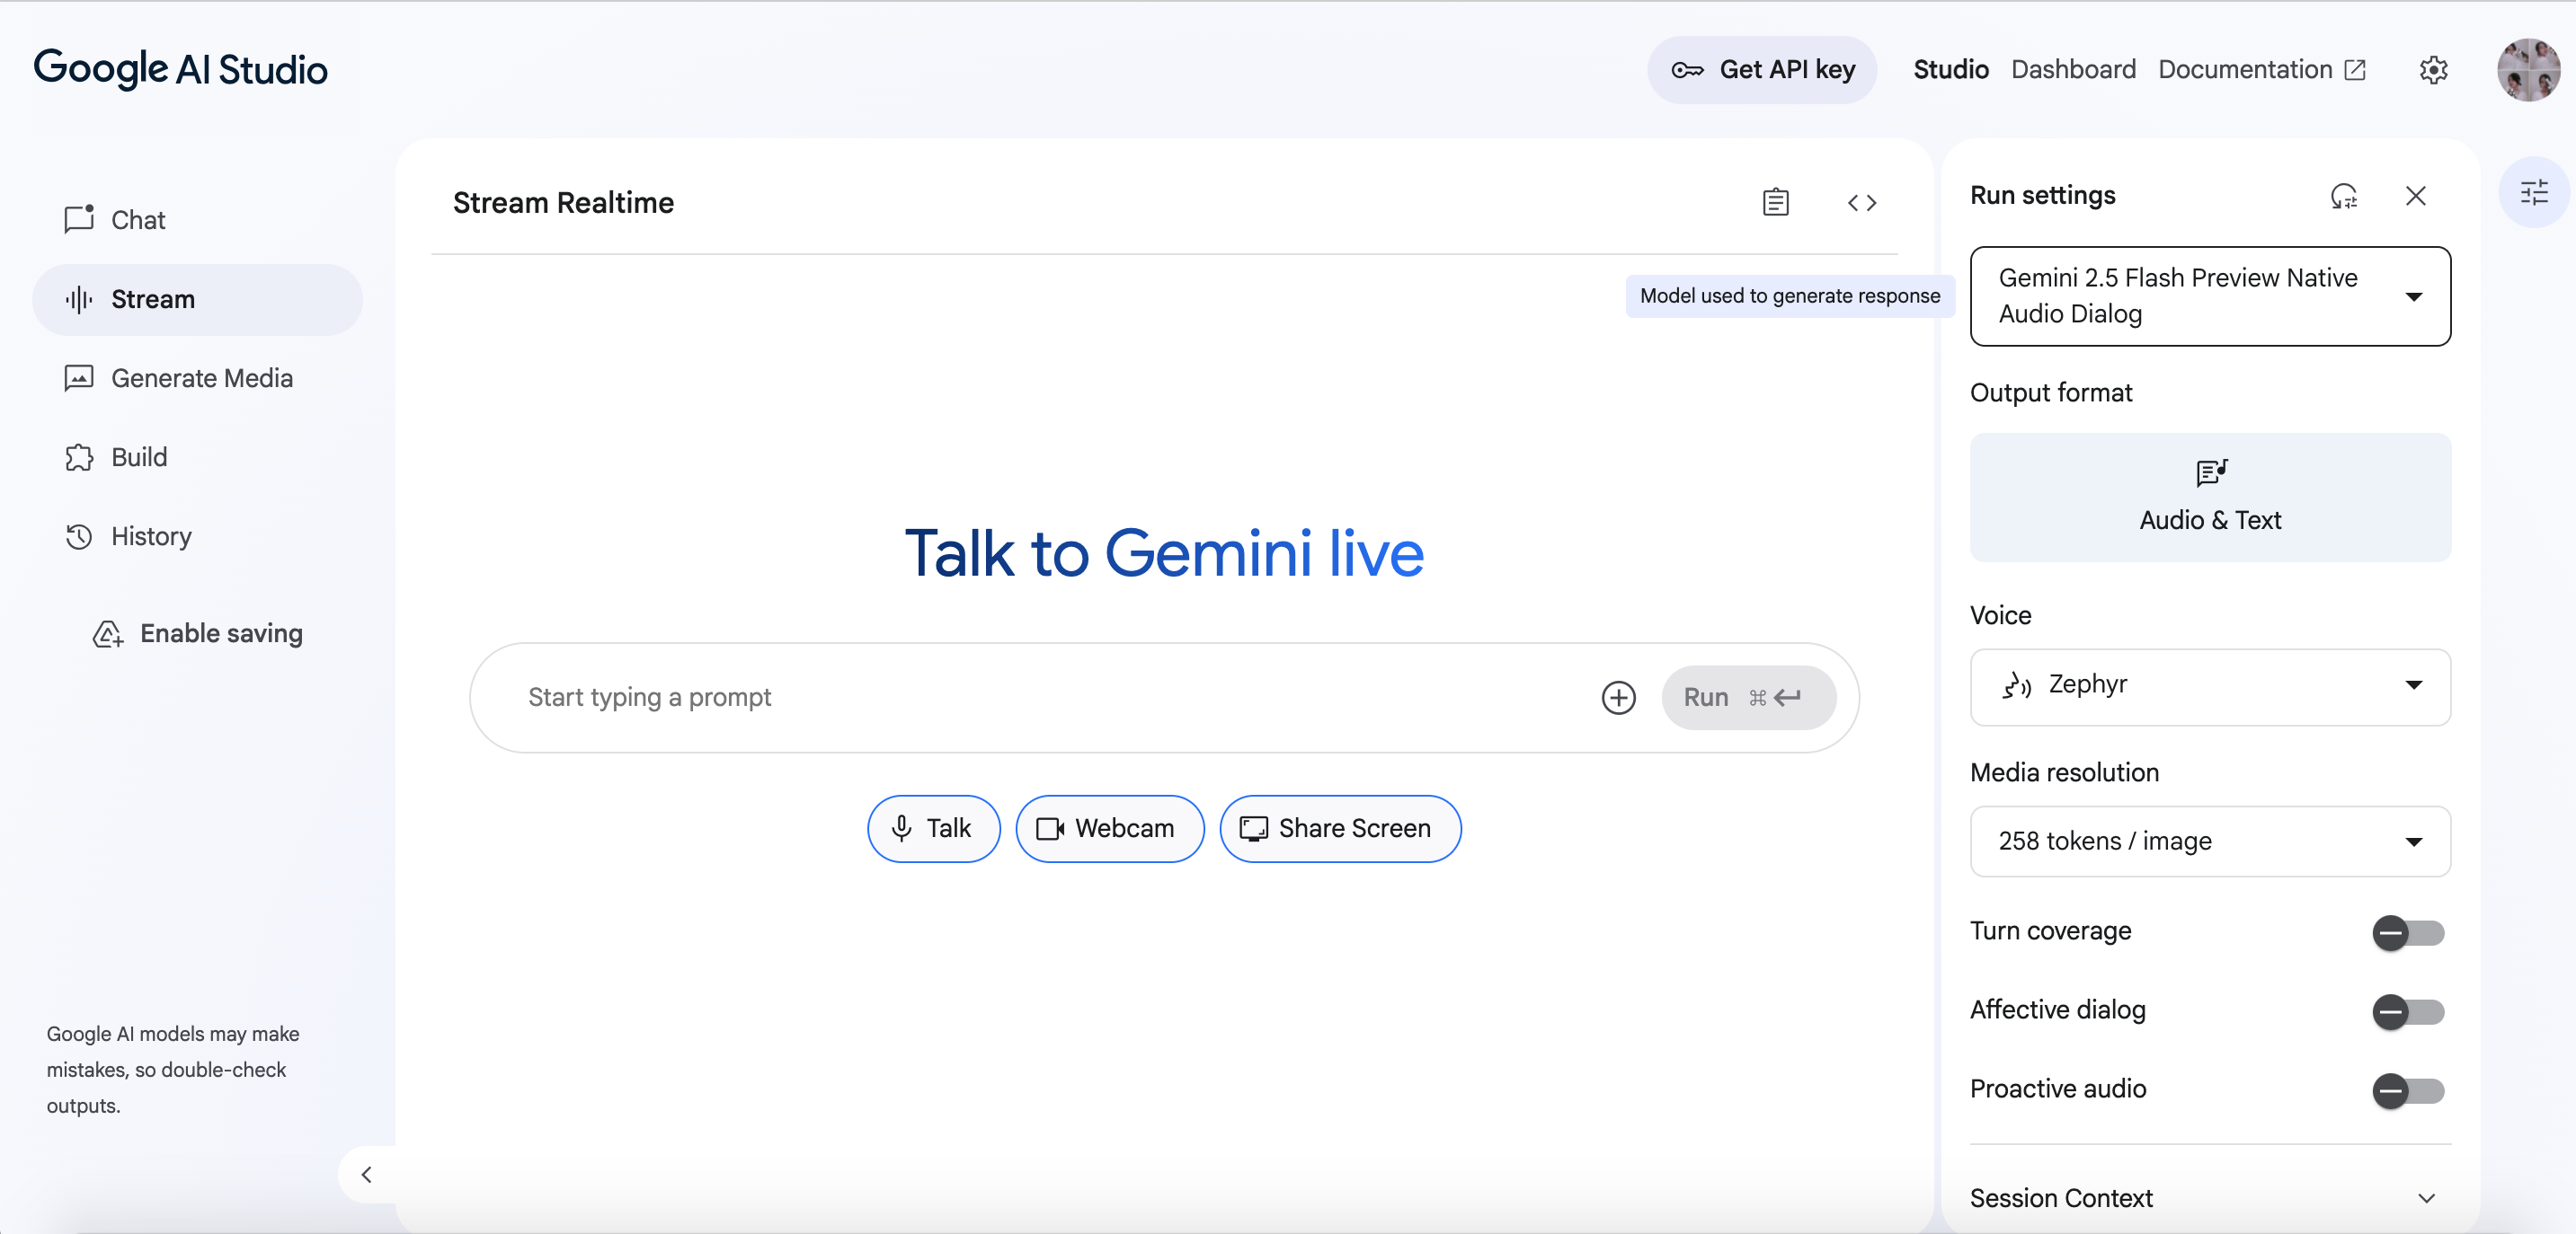This screenshot has height=1234, width=2576.
Task: Click the reset default settings icon
Action: (2344, 196)
